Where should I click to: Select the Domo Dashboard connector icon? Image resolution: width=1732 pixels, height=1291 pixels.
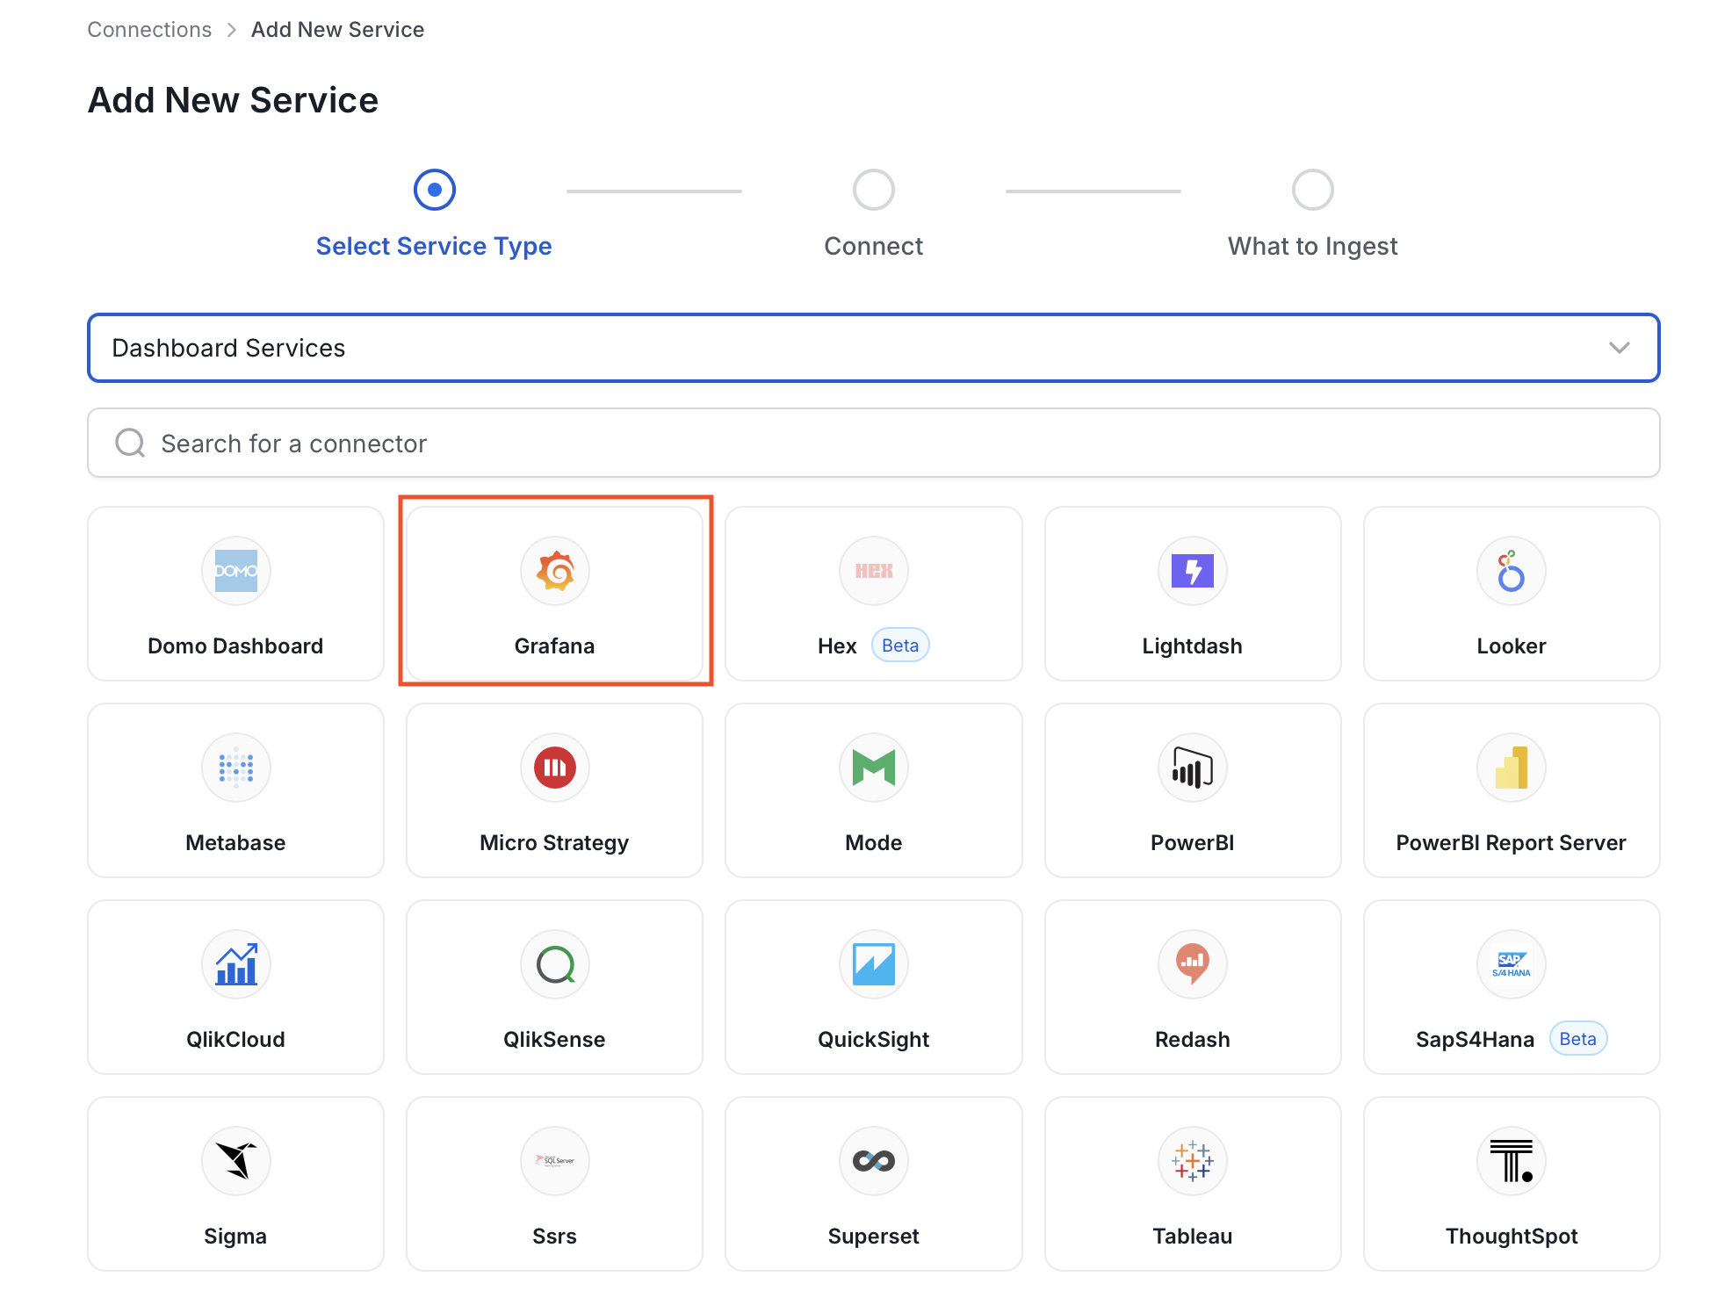[x=235, y=571]
